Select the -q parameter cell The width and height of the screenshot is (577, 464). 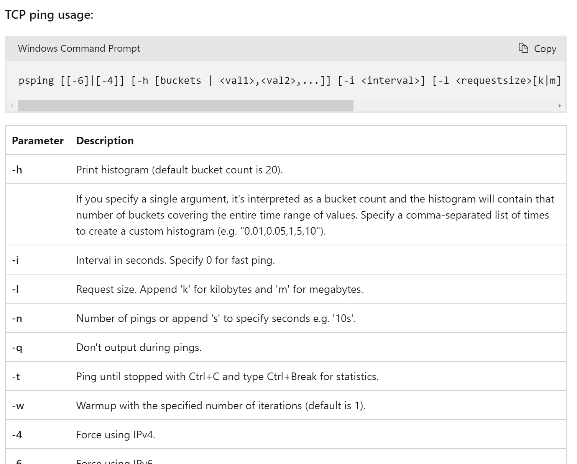pyautogui.click(x=17, y=348)
